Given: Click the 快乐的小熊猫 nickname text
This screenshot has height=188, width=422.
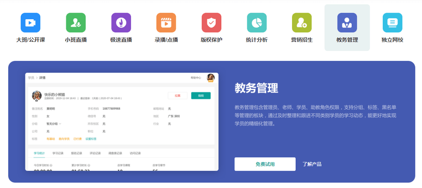Looking at the screenshot, I should [x=55, y=95].
